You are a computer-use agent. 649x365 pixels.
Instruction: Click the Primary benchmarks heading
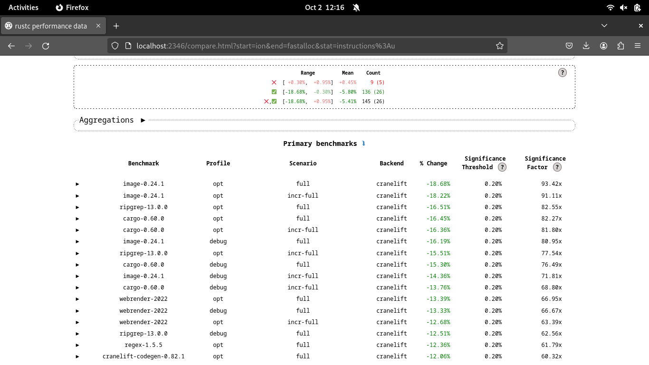pyautogui.click(x=320, y=144)
